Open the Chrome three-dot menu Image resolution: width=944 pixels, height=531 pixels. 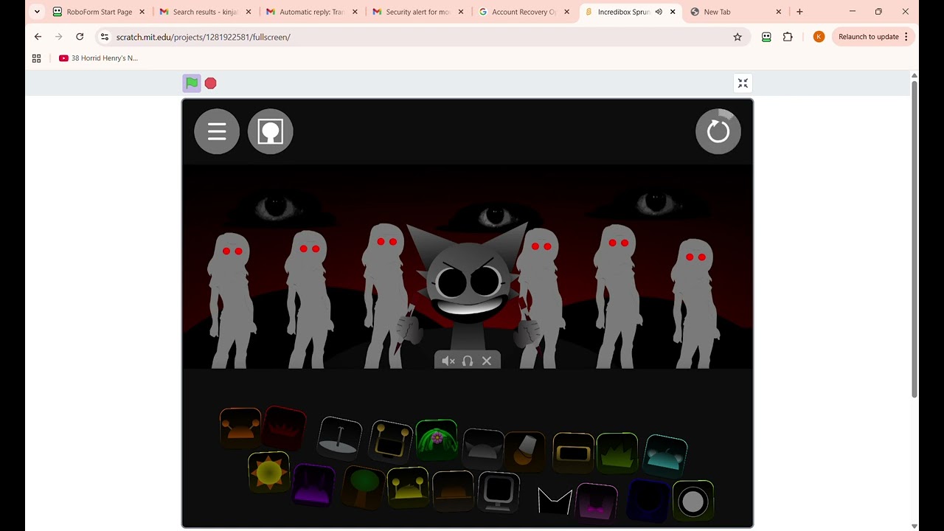[906, 37]
